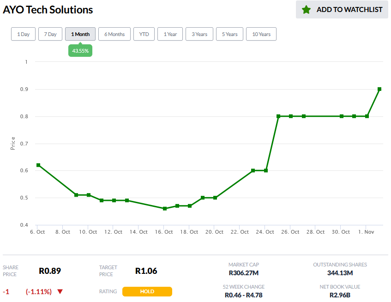Select the 7 Day range tab
This screenshot has width=391, height=302.
coord(50,34)
